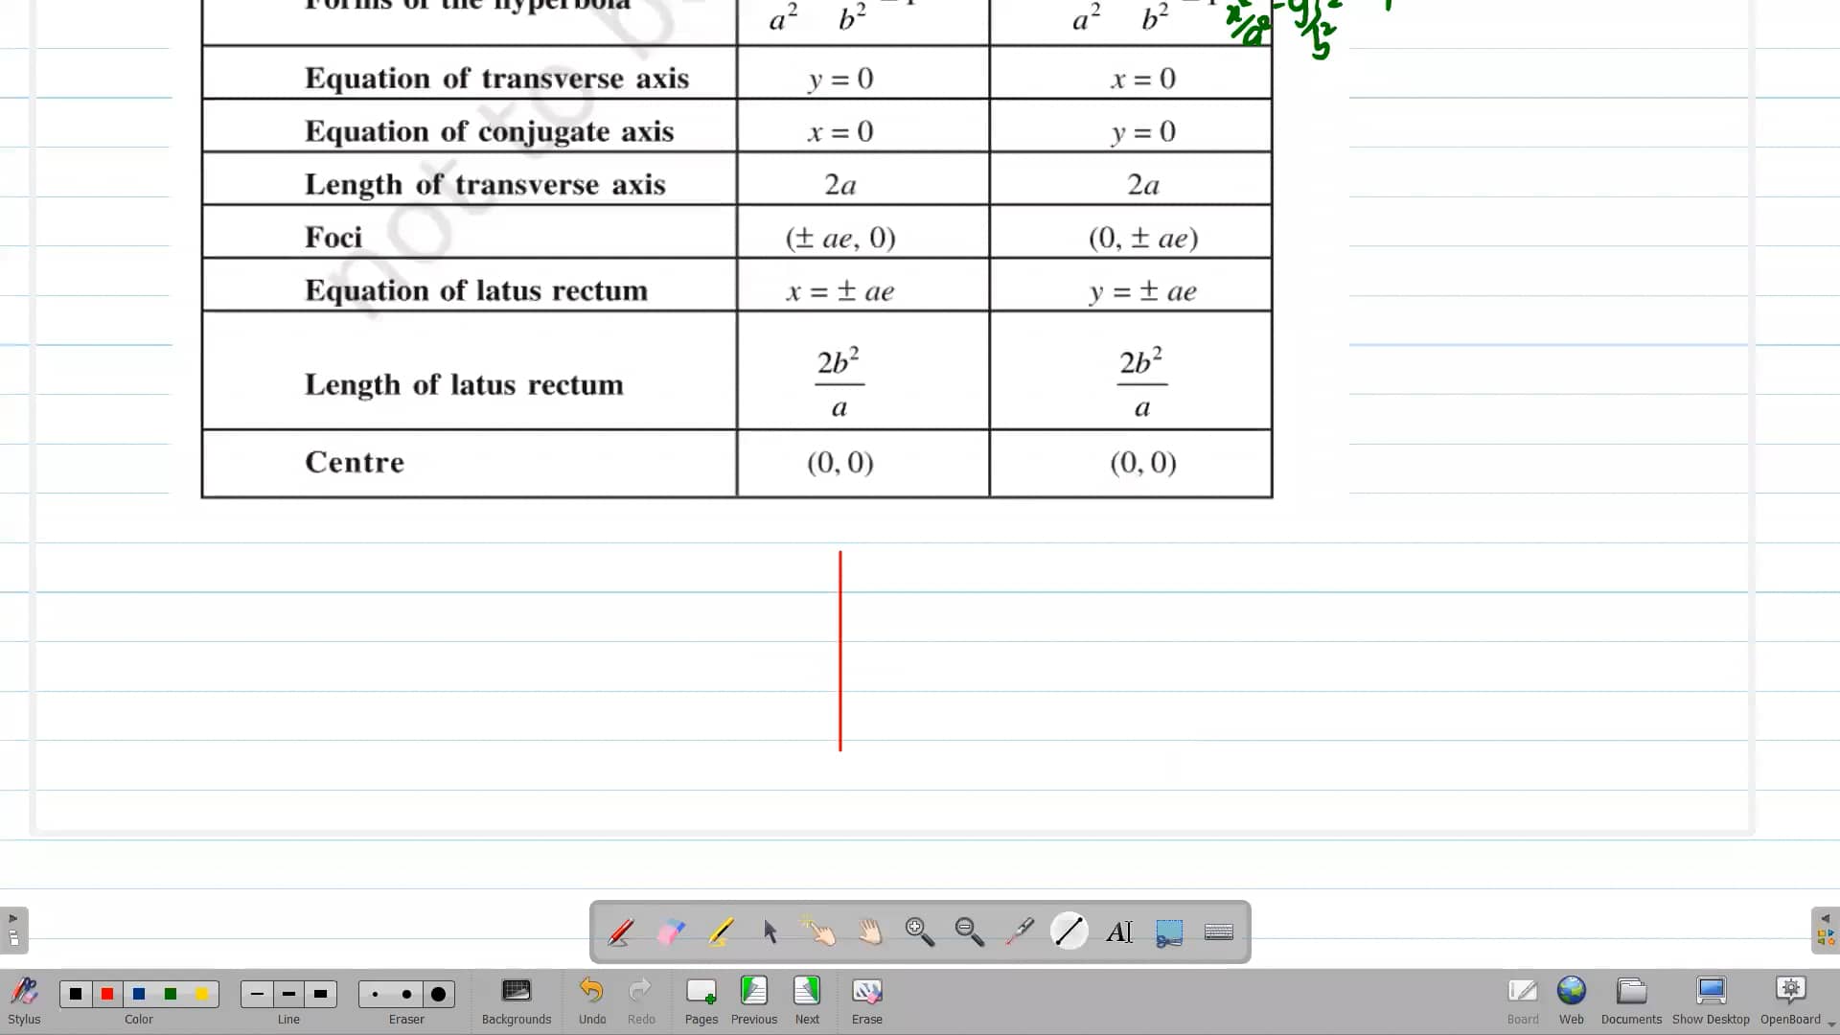
Task: Activate the Laser pointer tool
Action: pos(1019,931)
